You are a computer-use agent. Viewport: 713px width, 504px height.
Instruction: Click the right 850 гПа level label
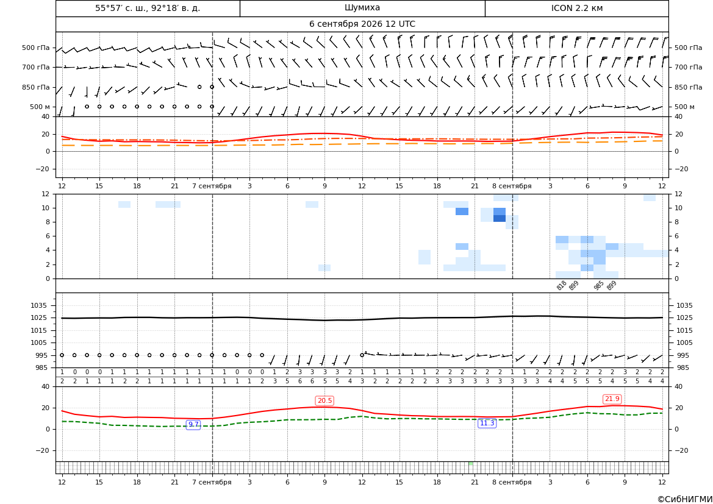689,87
